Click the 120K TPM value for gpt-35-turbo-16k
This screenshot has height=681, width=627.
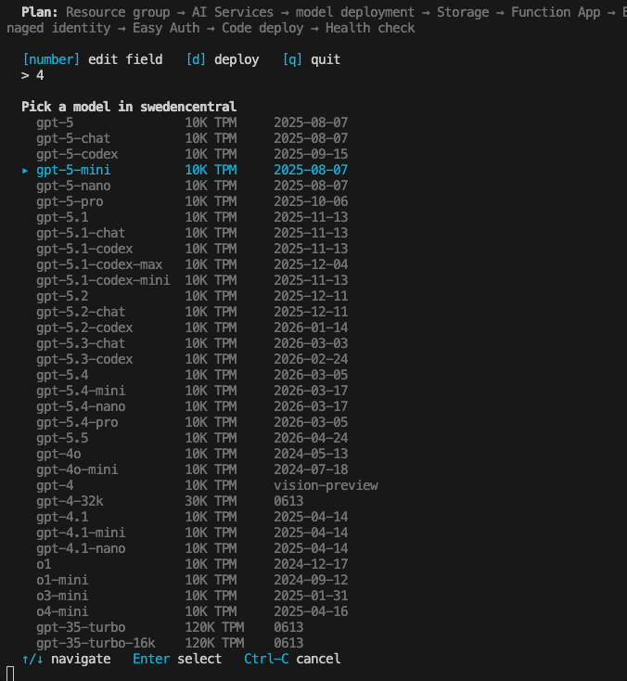point(214,643)
